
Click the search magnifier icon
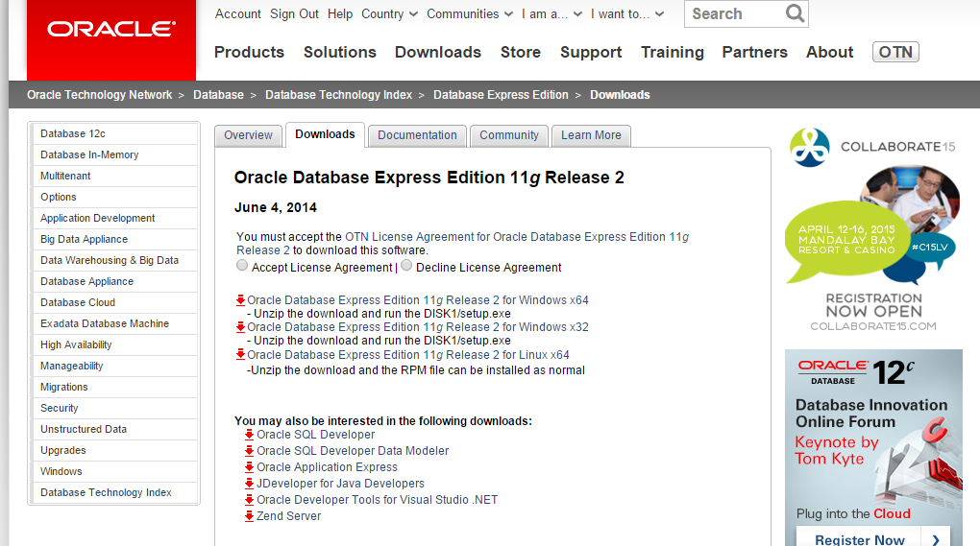794,13
